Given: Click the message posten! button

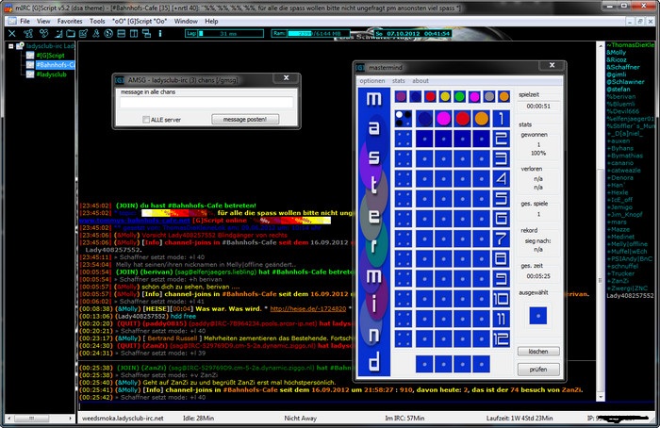Looking at the screenshot, I should click(x=245, y=120).
